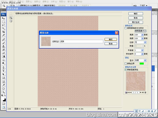
Task: Open the 位移 offset dropdown
Action: (x=145, y=42)
